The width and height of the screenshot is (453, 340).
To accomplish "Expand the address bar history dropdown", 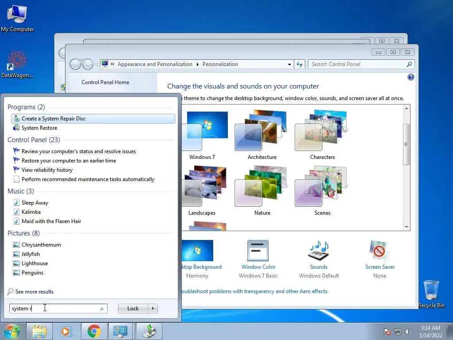I will pos(289,65).
